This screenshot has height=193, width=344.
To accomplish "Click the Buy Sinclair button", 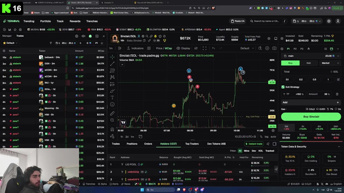I will point(311,117).
